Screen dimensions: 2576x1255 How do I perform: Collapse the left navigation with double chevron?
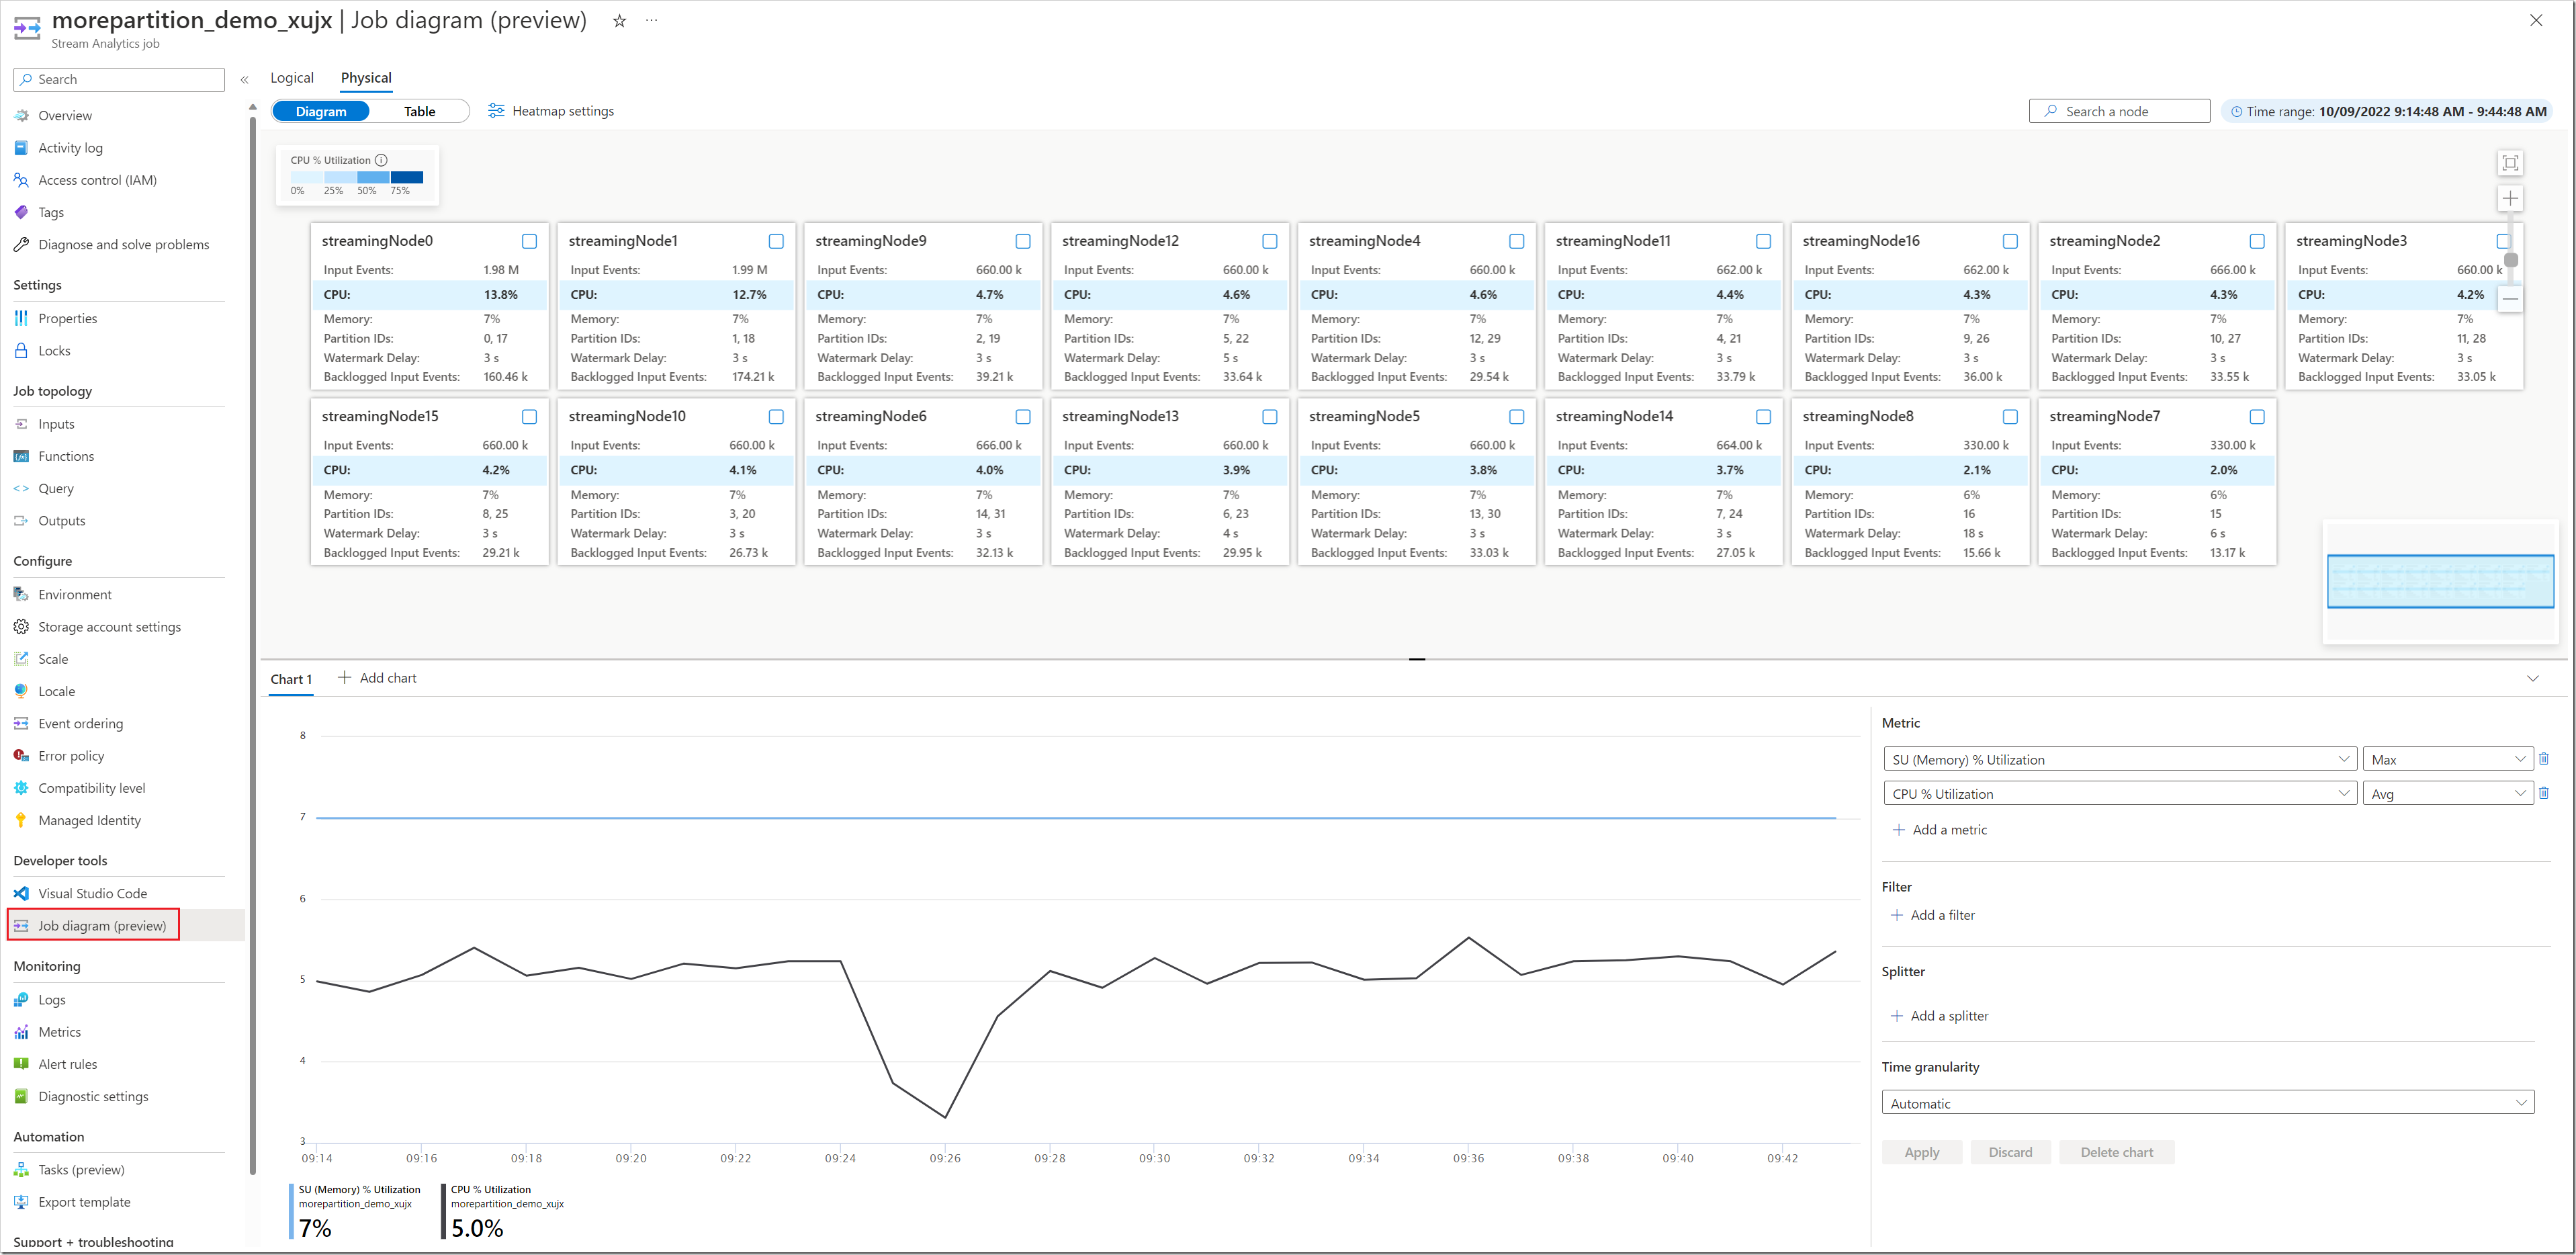tap(244, 80)
